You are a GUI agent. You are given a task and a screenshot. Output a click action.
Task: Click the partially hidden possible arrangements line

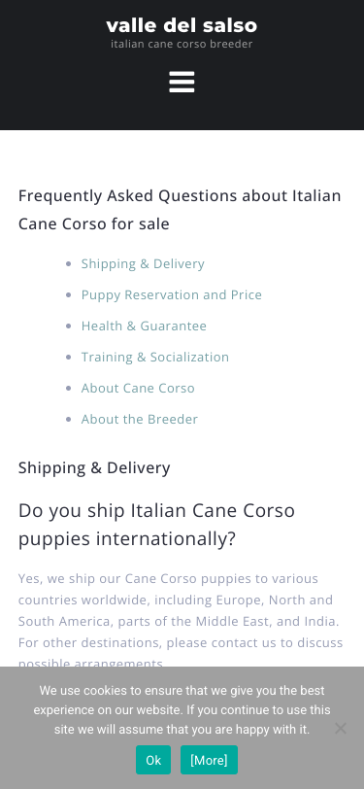(90, 663)
